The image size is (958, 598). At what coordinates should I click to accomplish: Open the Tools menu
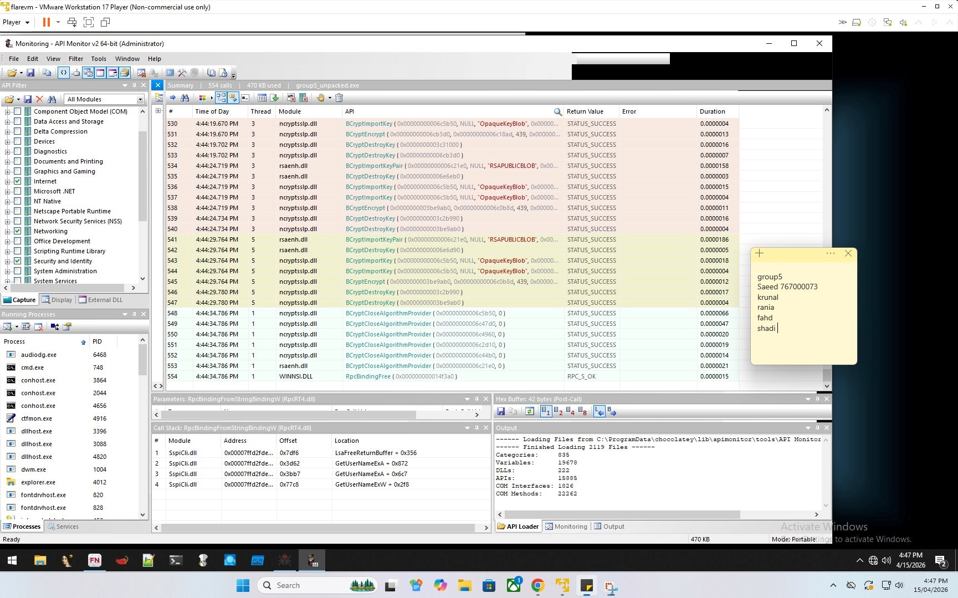coord(99,59)
